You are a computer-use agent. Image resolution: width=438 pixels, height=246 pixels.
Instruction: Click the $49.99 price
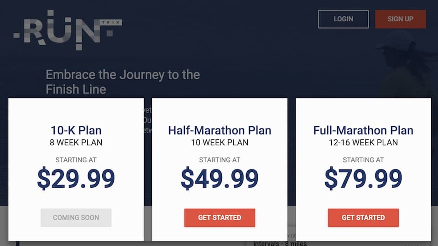pos(219,178)
